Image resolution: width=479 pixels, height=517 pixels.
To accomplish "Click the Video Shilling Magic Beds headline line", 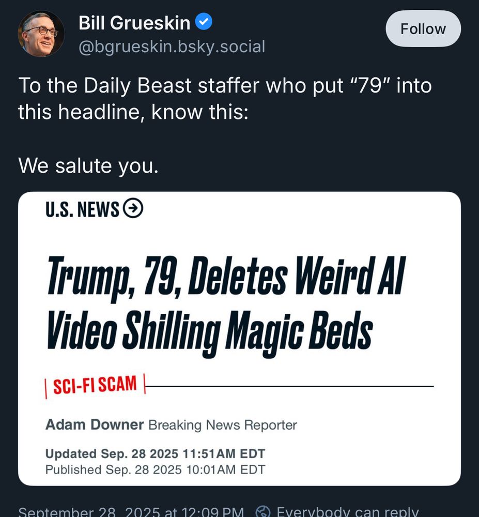I will [x=209, y=333].
